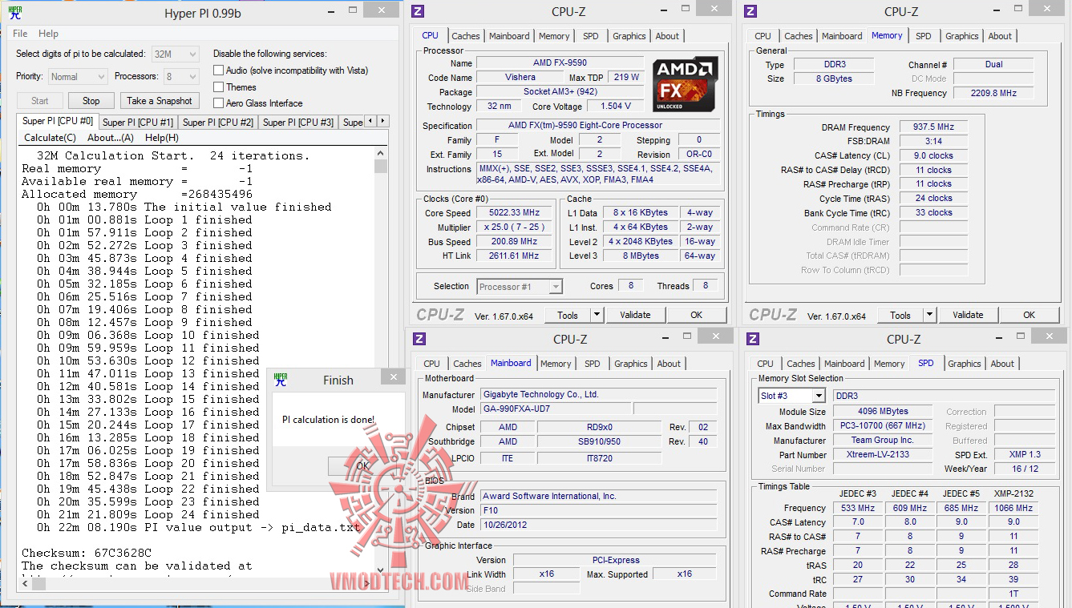Tick the Themes checkbox

coord(218,87)
